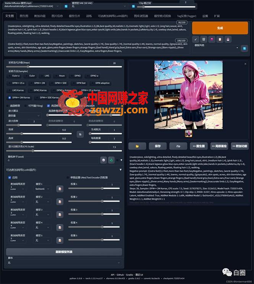
Task: Open the Tagger tab
Action: pos(186,16)
